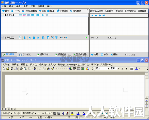The width and height of the screenshot is (149, 120).
Task: Expand Word standard toolbar overflow chevron
Action: point(93,69)
